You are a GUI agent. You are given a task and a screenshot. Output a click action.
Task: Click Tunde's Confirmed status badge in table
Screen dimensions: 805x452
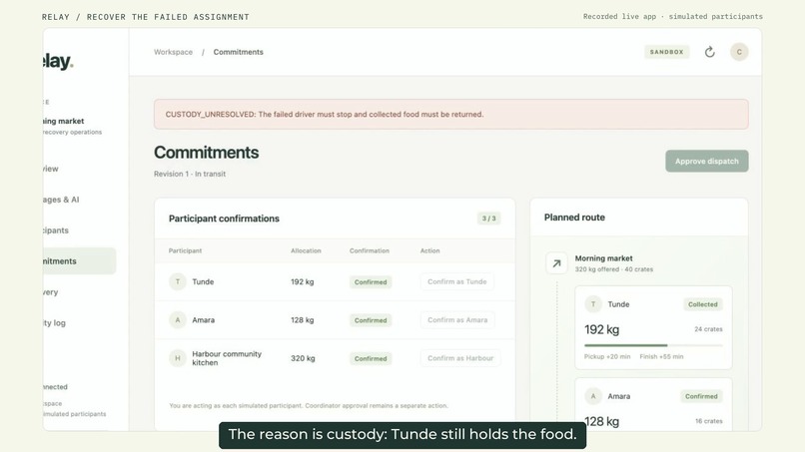(x=371, y=282)
